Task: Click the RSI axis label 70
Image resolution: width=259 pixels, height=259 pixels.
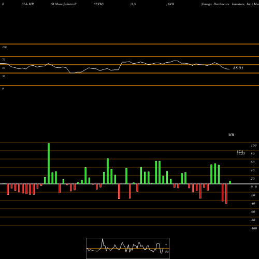Action: pos(4,60)
